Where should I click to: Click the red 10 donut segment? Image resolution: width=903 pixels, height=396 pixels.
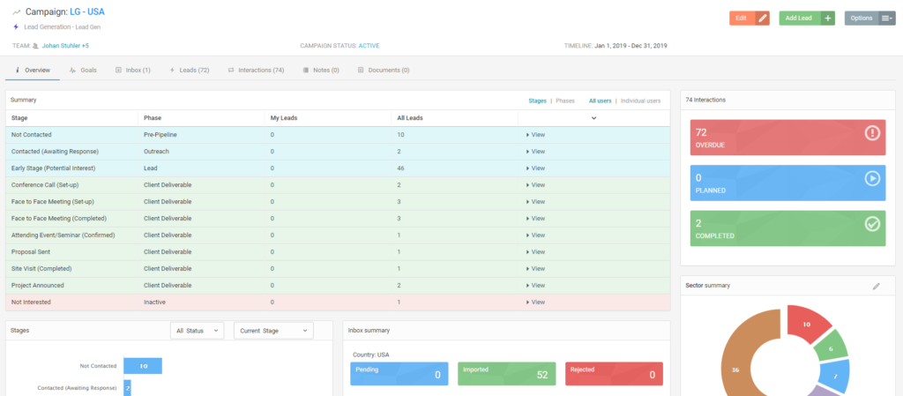pos(806,324)
